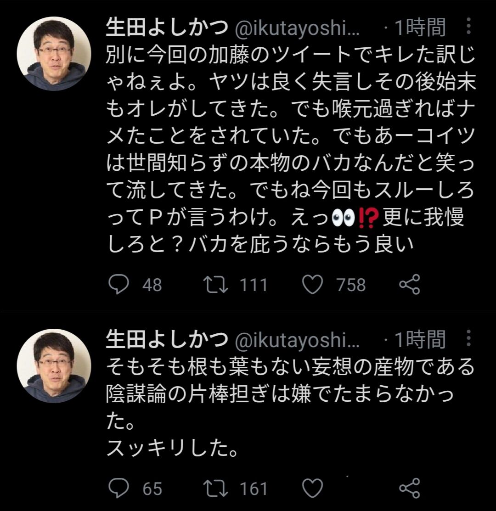
Task: Open the second tweet's 1時間 timestamp
Action: click(420, 340)
